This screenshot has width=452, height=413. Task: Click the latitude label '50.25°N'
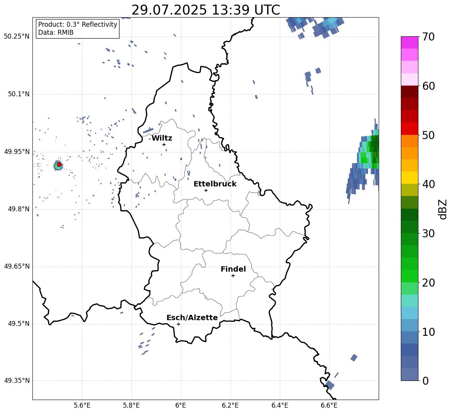pos(17,37)
